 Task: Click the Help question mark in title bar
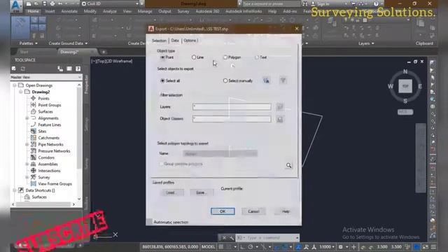[x=376, y=3]
